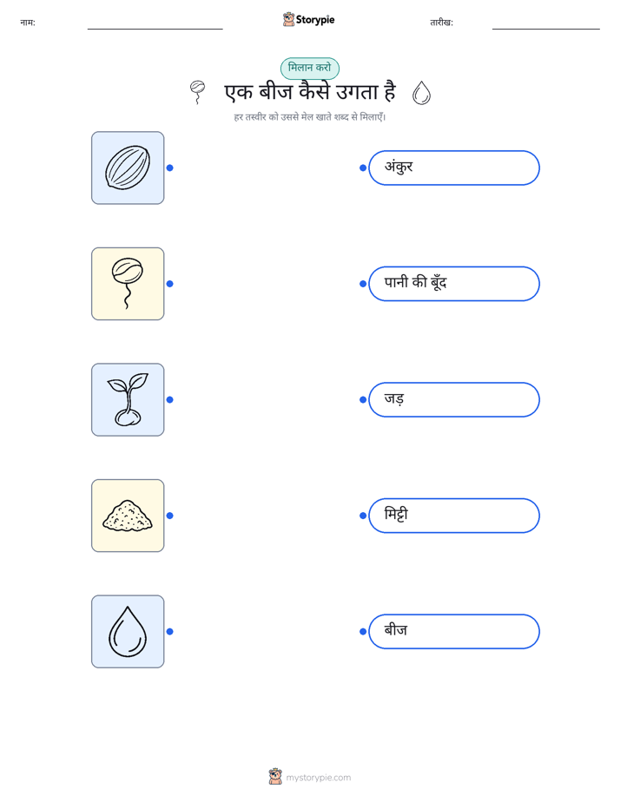Select the sprouting seed with root picture

(x=128, y=284)
